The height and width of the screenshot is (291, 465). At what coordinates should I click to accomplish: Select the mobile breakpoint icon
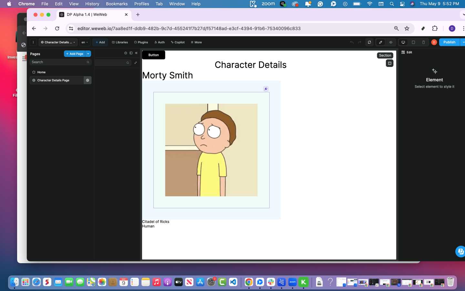click(423, 42)
